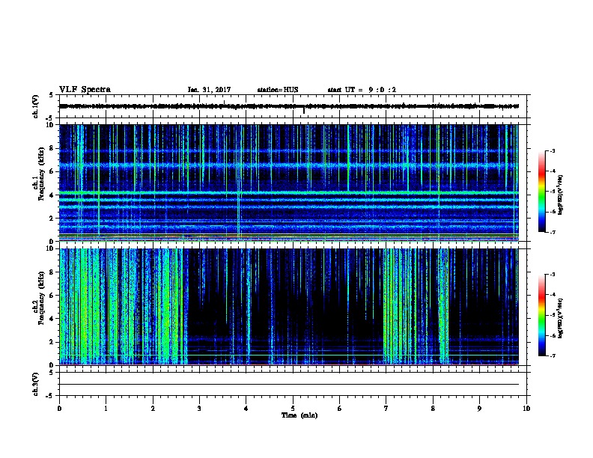The width and height of the screenshot is (593, 458).
Task: Click the log(PSD) label beside ch.1 colorbar
Action: click(x=561, y=195)
